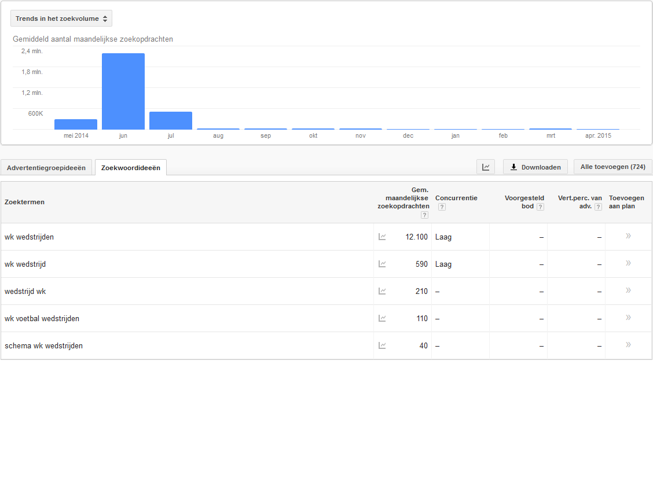Click the keyword schema wk wedstrijden
Viewport: 653px width, 504px height.
44,346
